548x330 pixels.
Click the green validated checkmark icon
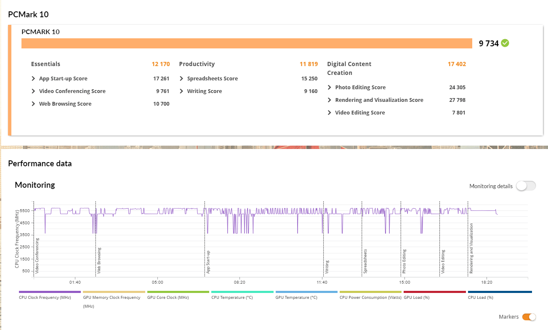click(x=505, y=43)
